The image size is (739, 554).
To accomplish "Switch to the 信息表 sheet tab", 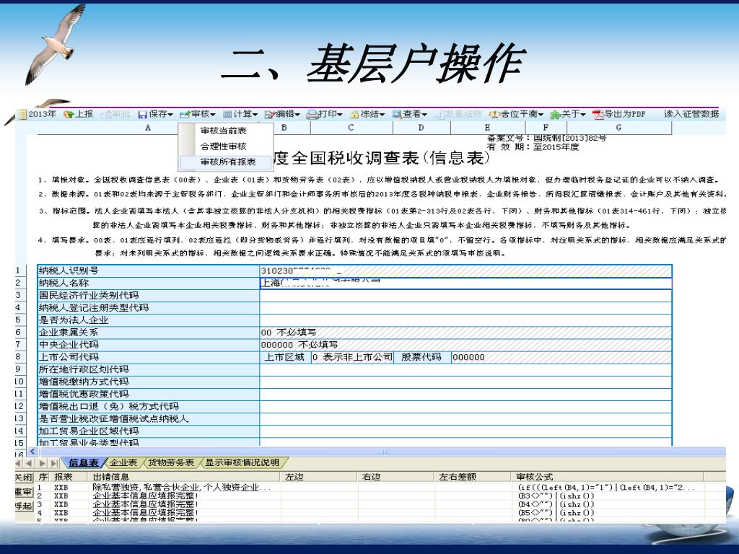I will (84, 463).
